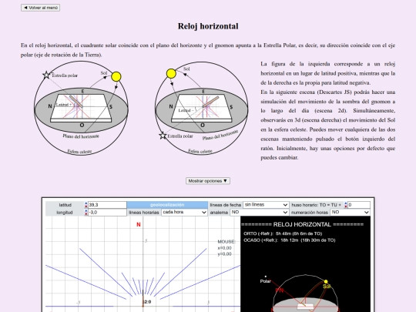Increase huso horario with up arrow

pos(345,203)
